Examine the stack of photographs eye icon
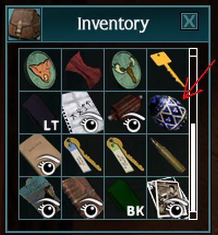 (x=175, y=209)
